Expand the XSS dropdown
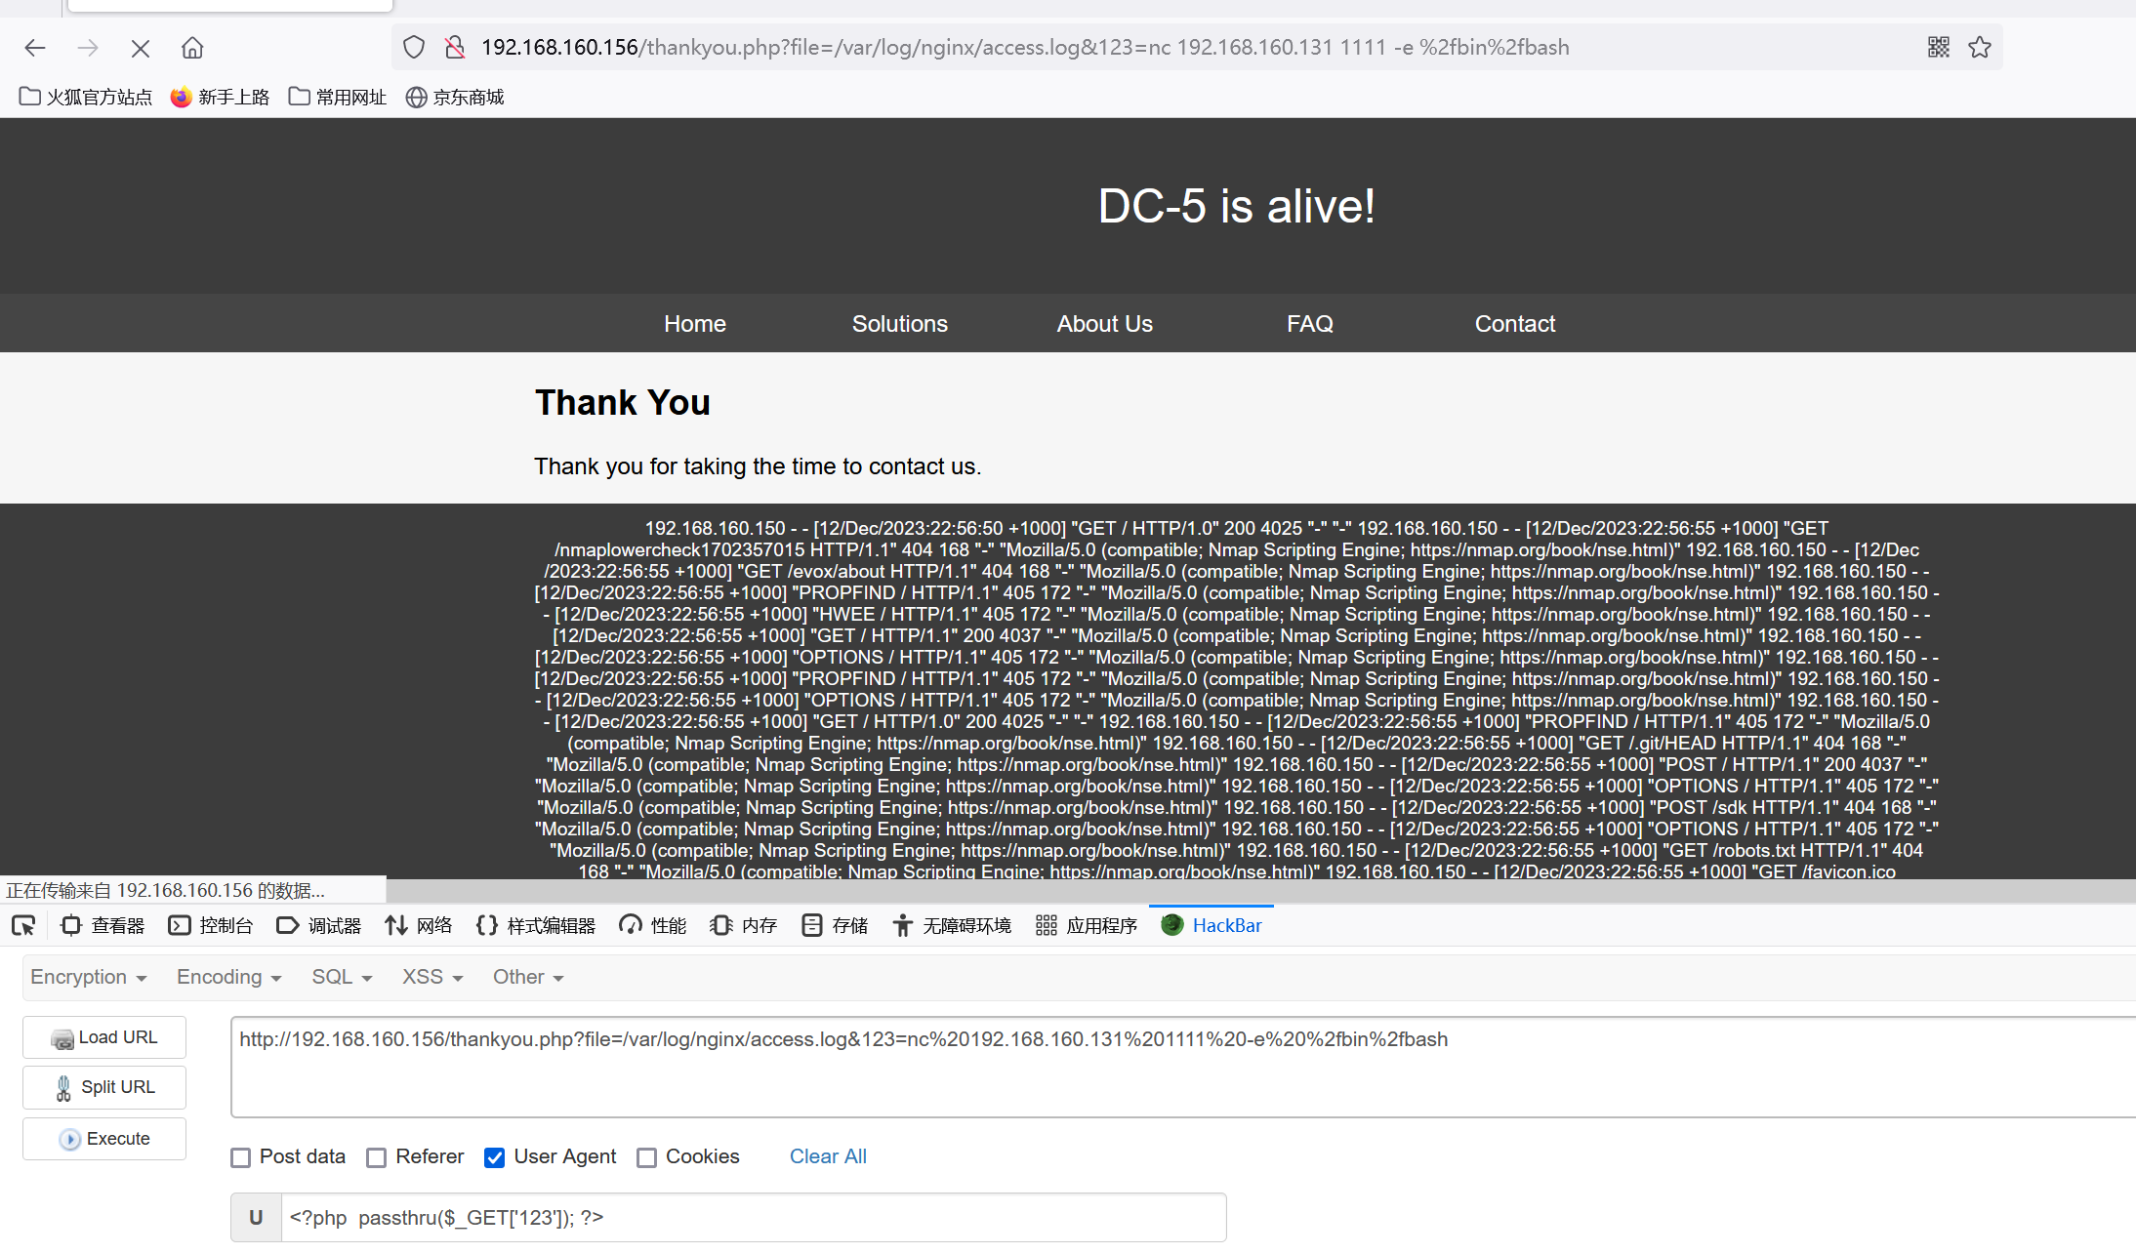Viewport: 2136px width, 1254px height. [431, 977]
